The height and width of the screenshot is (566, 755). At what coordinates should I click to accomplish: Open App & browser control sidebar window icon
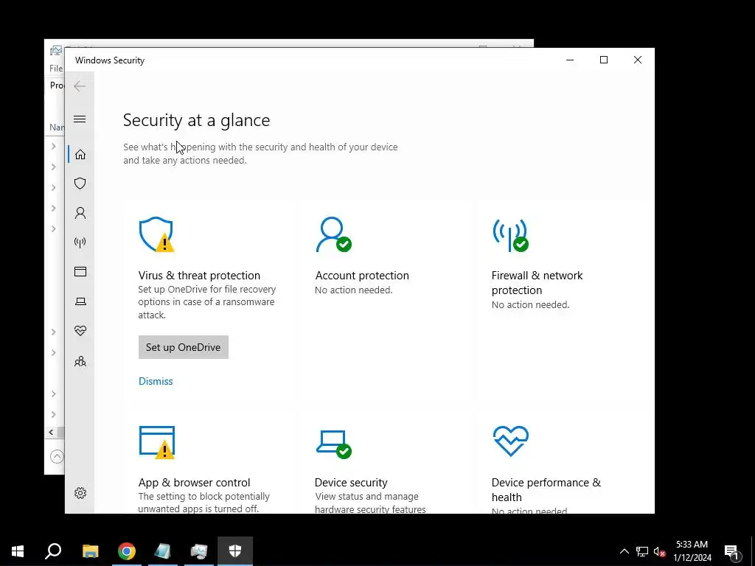(80, 271)
